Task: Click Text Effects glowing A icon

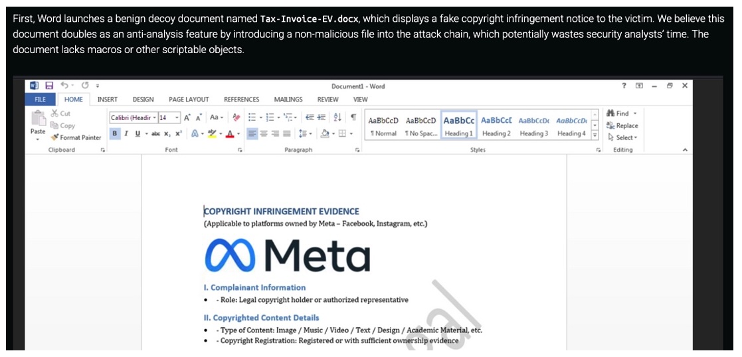Action: 195,134
